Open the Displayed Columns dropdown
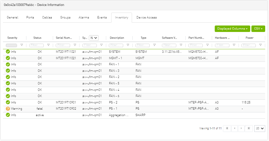Image resolution: width=269 pixels, height=141 pixels. click(232, 29)
